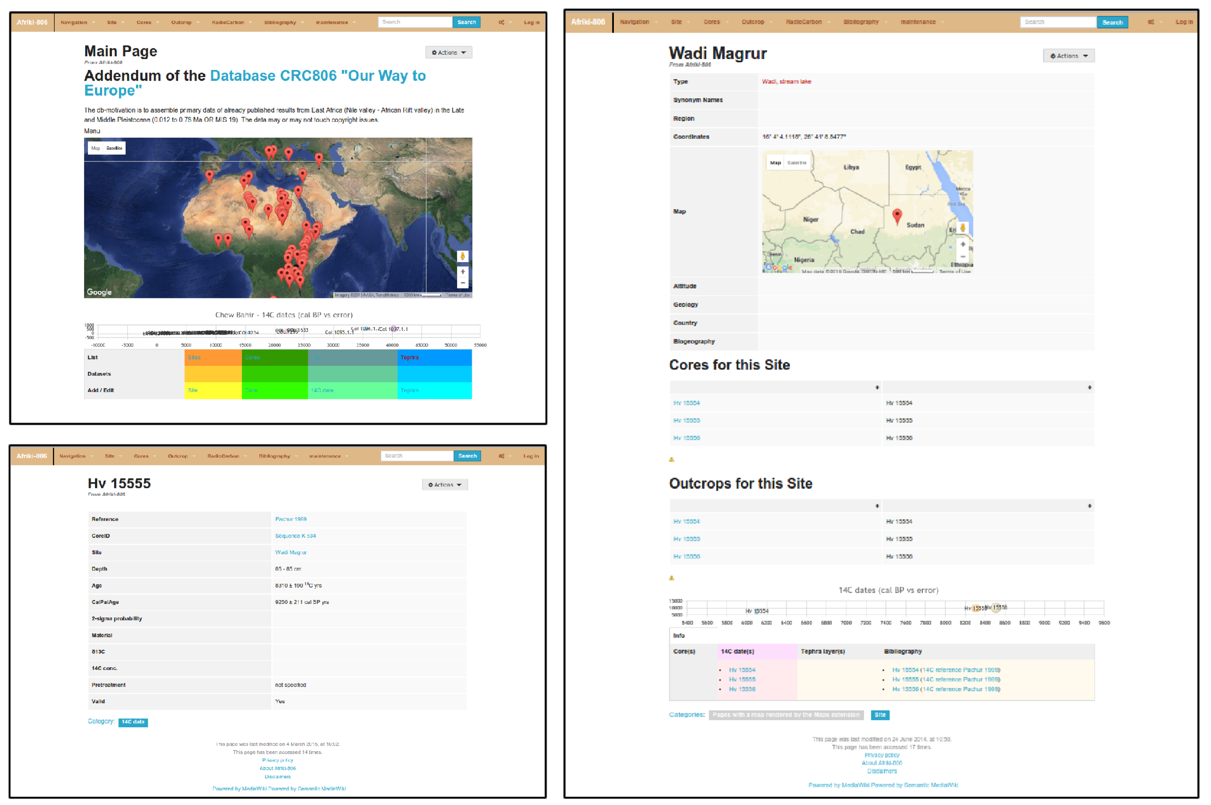1211x805 pixels.
Task: Open Bibliography menu in Wadi Magrur navbar
Action: coord(861,22)
